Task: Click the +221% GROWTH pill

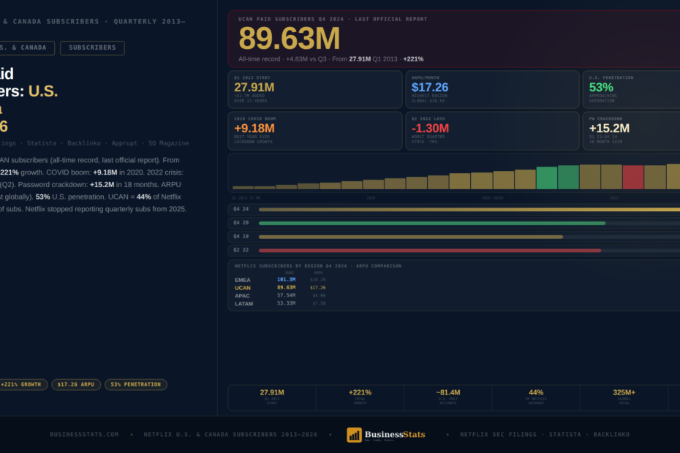Action: [22, 384]
